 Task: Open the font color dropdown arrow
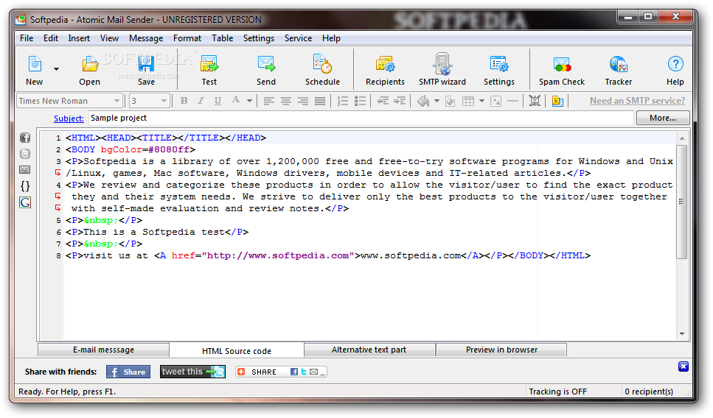[x=250, y=101]
